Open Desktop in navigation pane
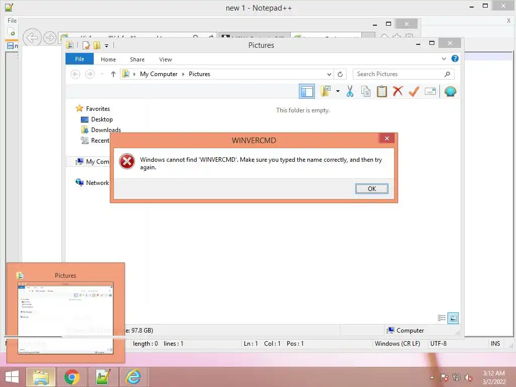The image size is (516, 387). click(x=102, y=119)
